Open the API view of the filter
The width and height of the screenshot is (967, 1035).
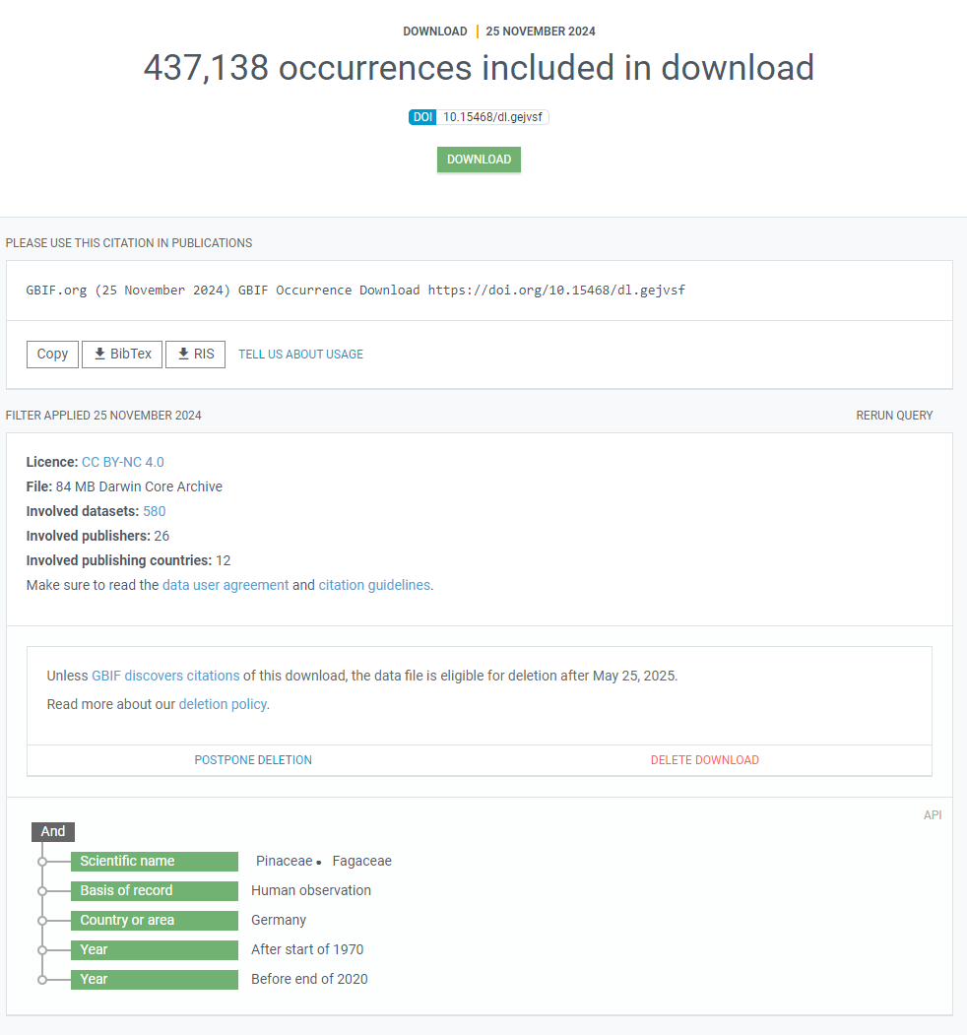pos(932,815)
